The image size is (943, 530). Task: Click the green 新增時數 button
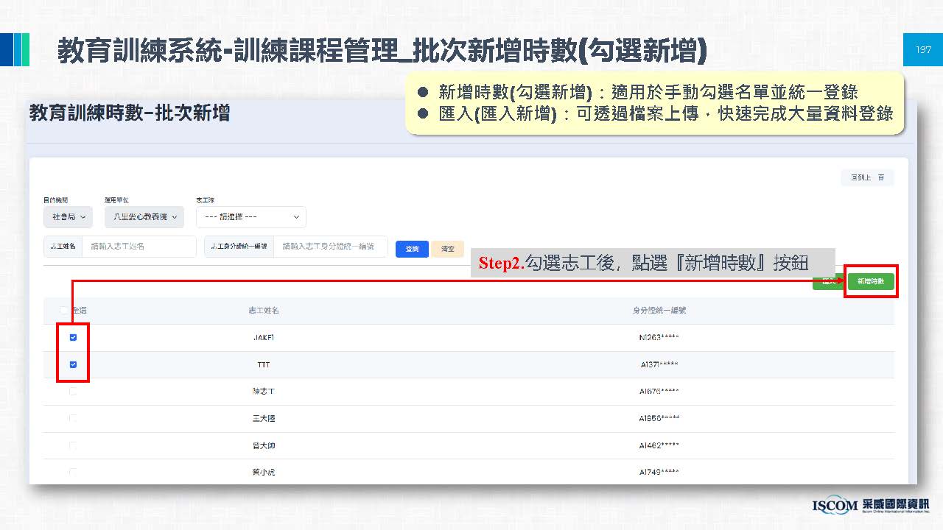(871, 281)
